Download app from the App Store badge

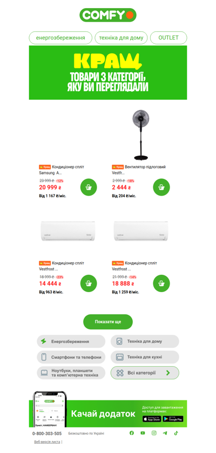pyautogui.click(x=152, y=419)
